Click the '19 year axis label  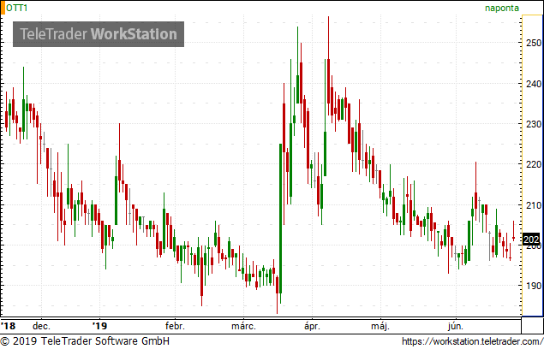pos(99,326)
